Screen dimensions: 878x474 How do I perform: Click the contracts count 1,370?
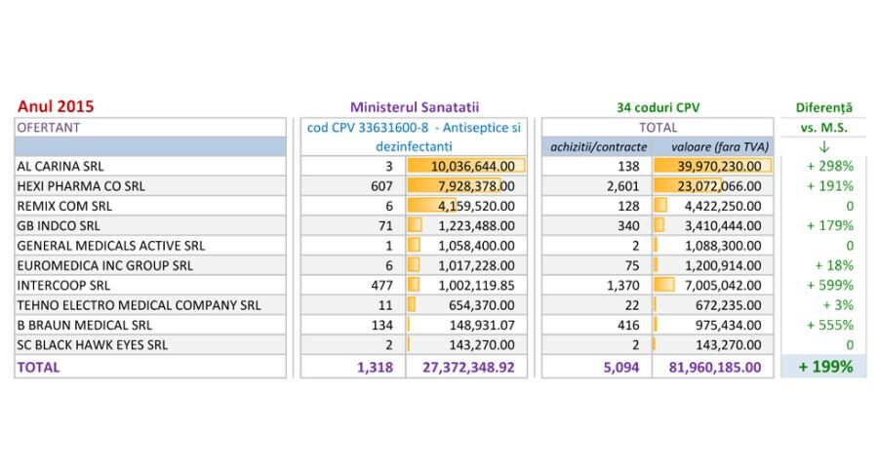click(622, 286)
